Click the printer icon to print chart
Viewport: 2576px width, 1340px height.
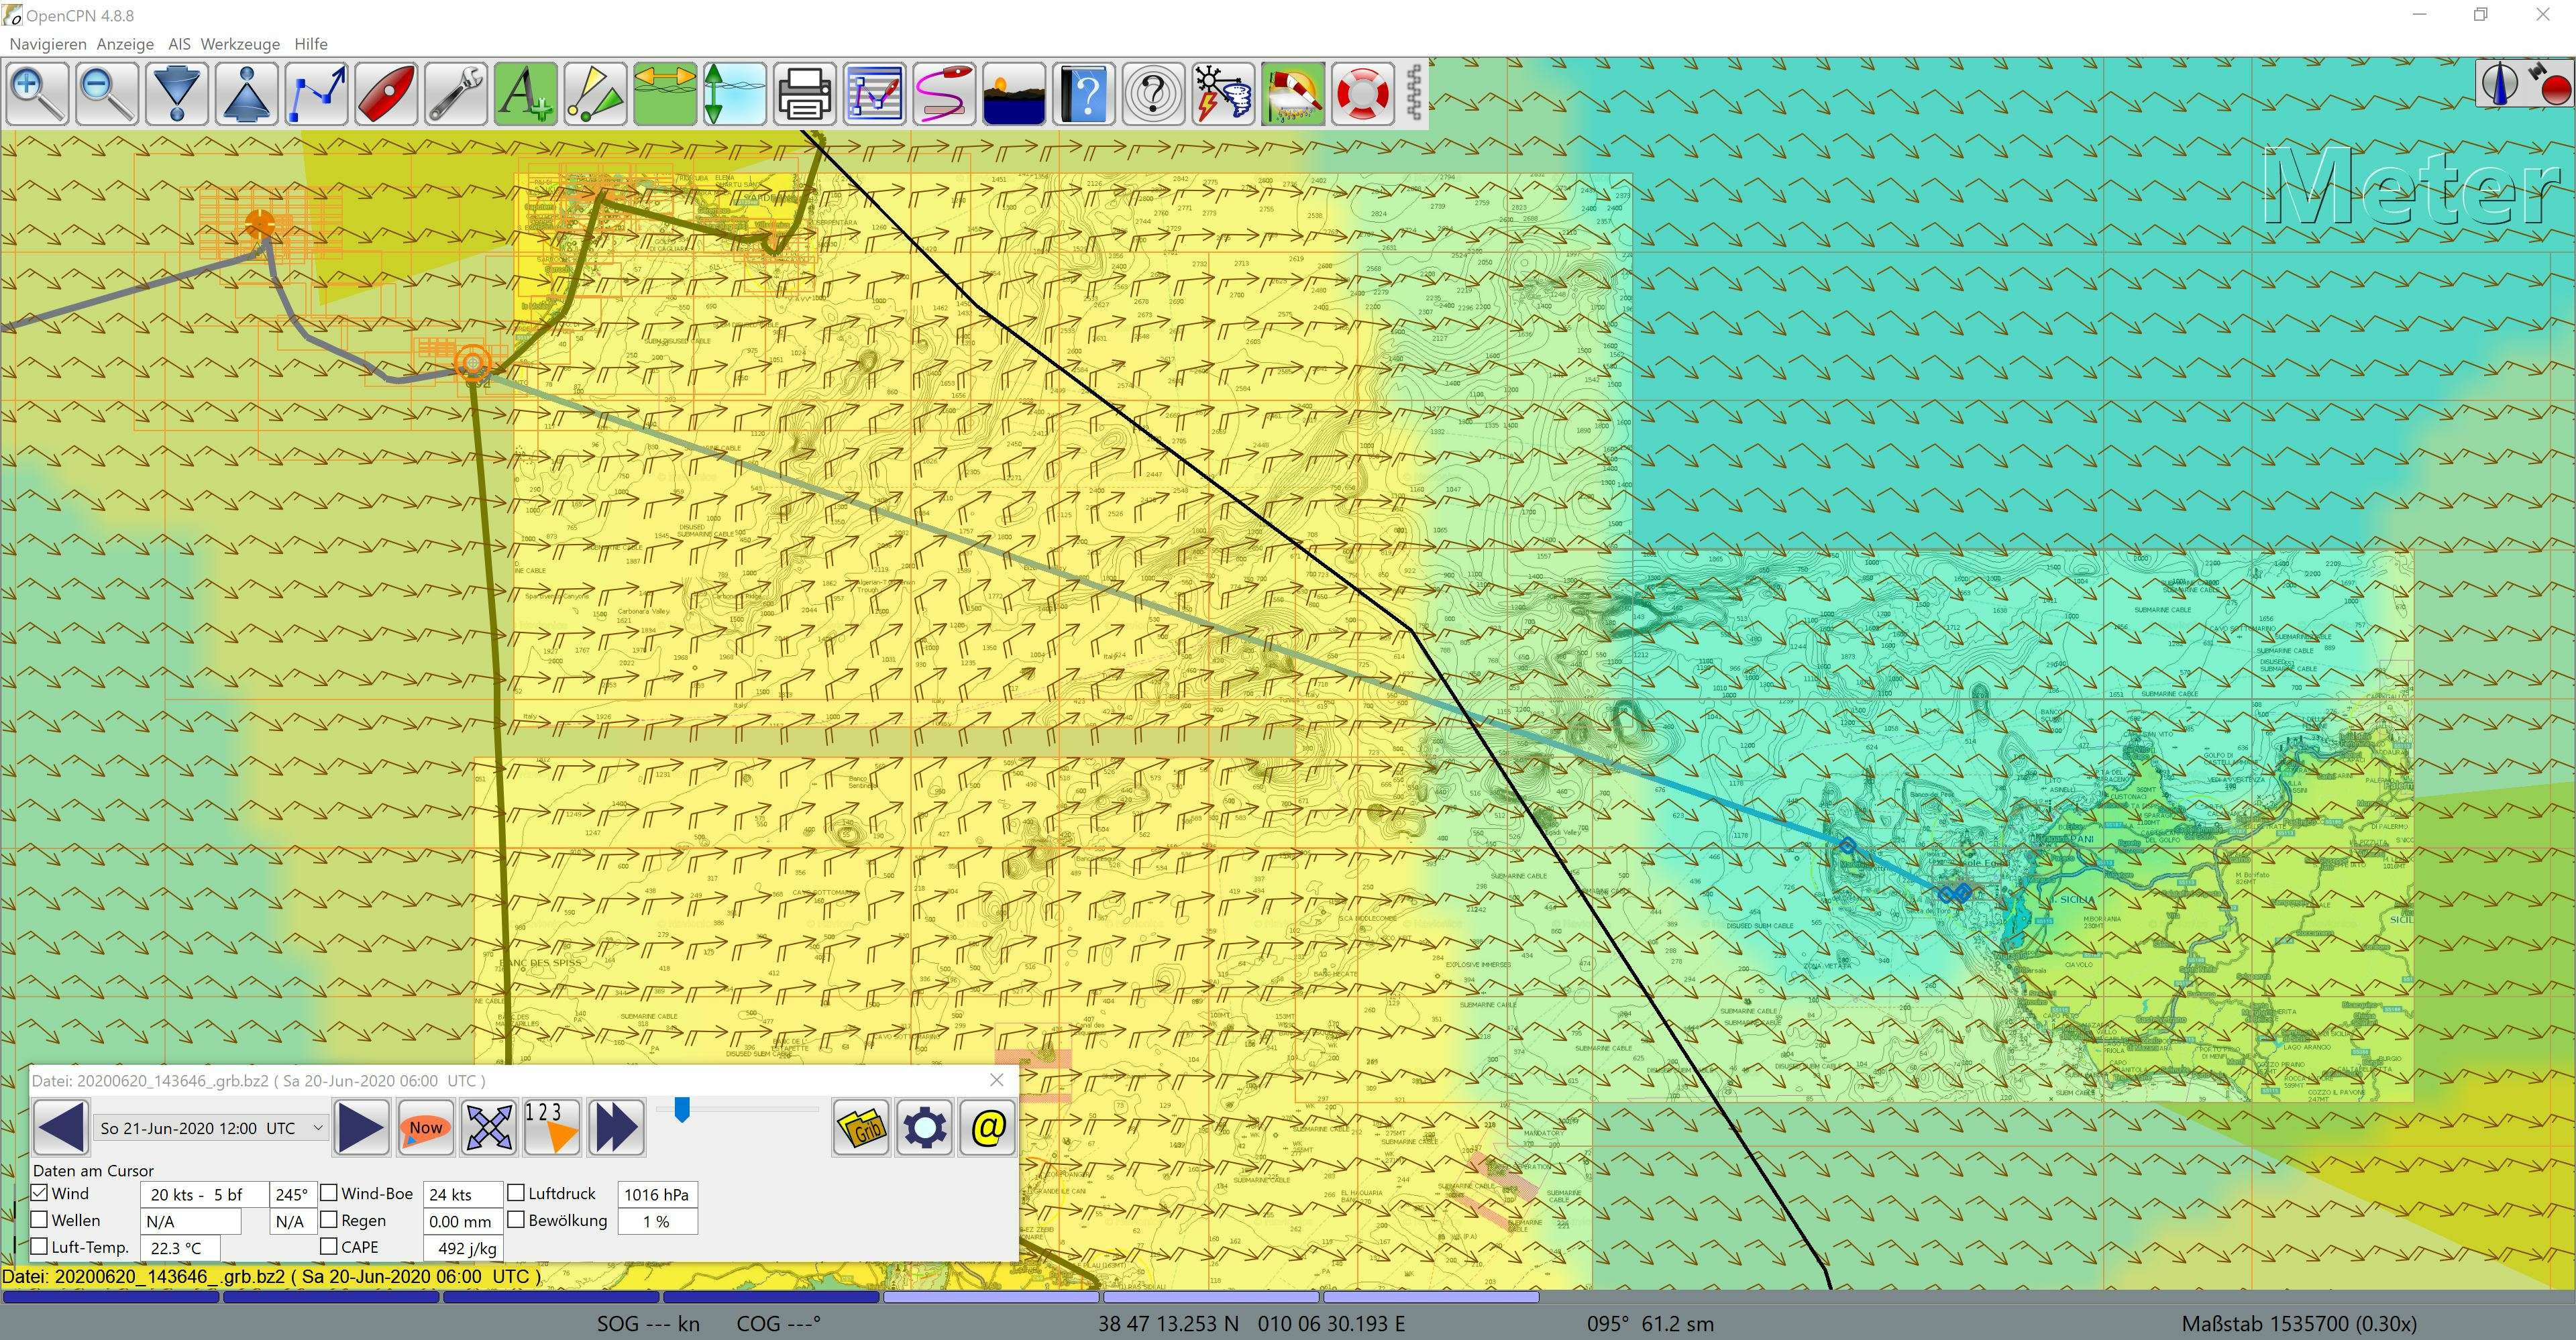pos(804,93)
